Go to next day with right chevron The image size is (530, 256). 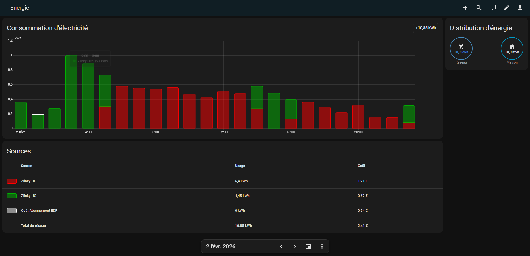click(x=295, y=246)
